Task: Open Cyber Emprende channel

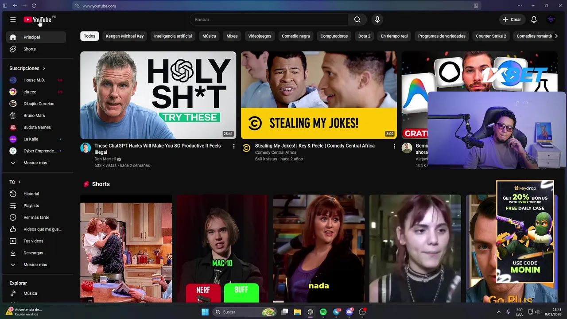Action: pyautogui.click(x=36, y=151)
